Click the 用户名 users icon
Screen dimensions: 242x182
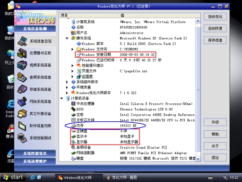pyautogui.click(x=73, y=33)
